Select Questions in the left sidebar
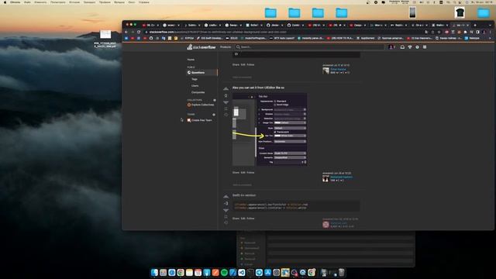The width and height of the screenshot is (496, 279). 201,72
